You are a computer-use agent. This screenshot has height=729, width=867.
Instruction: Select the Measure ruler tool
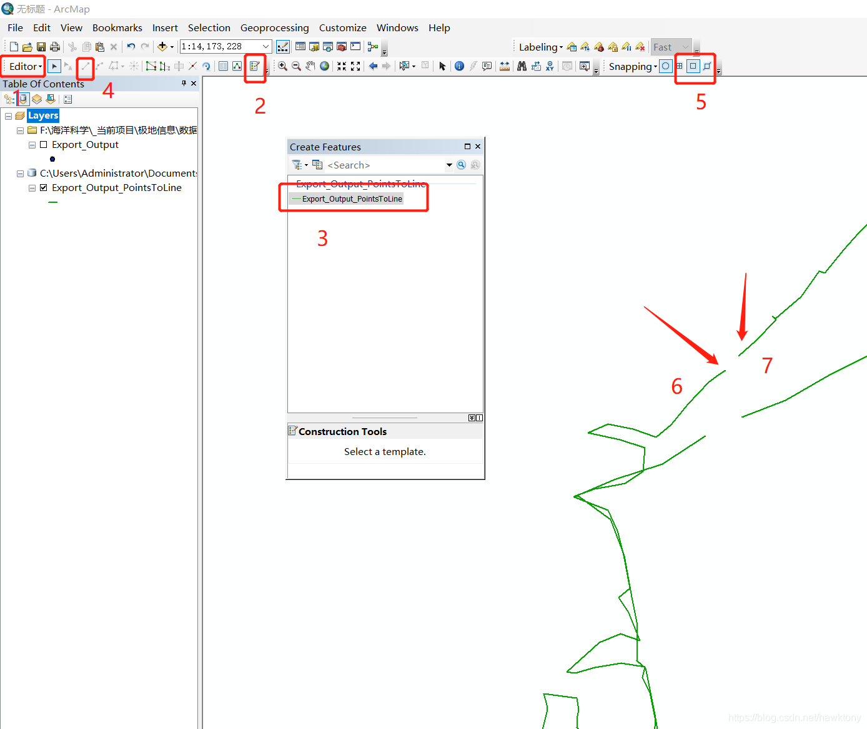(x=505, y=66)
